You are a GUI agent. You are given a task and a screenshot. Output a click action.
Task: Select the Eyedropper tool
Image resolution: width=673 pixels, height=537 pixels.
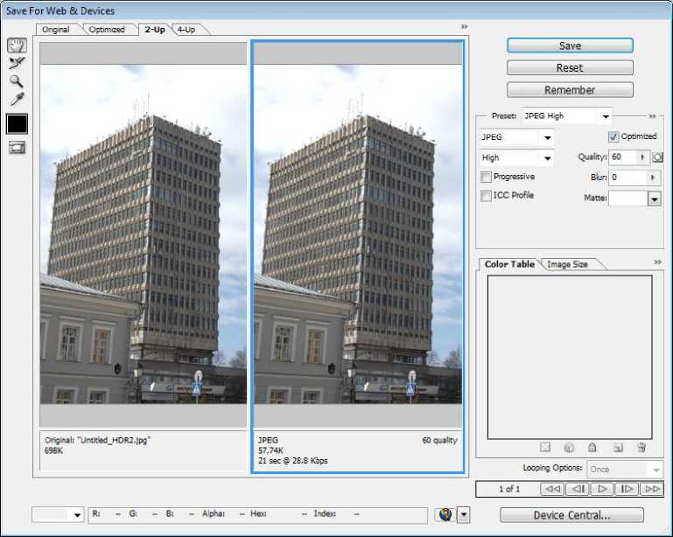click(17, 100)
